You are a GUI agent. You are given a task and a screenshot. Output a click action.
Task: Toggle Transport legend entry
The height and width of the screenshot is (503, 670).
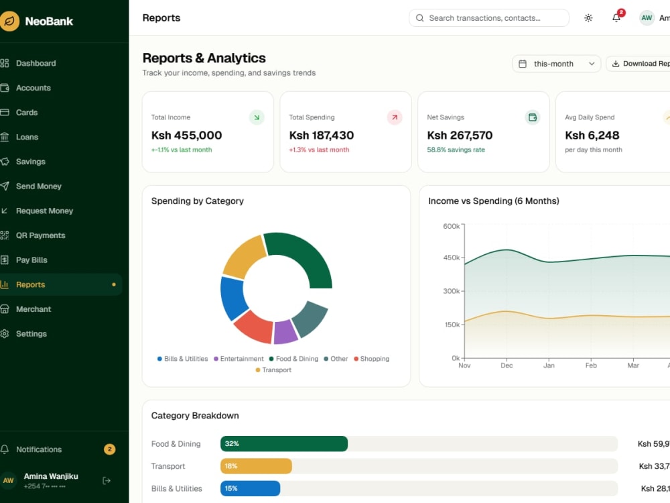coord(273,370)
